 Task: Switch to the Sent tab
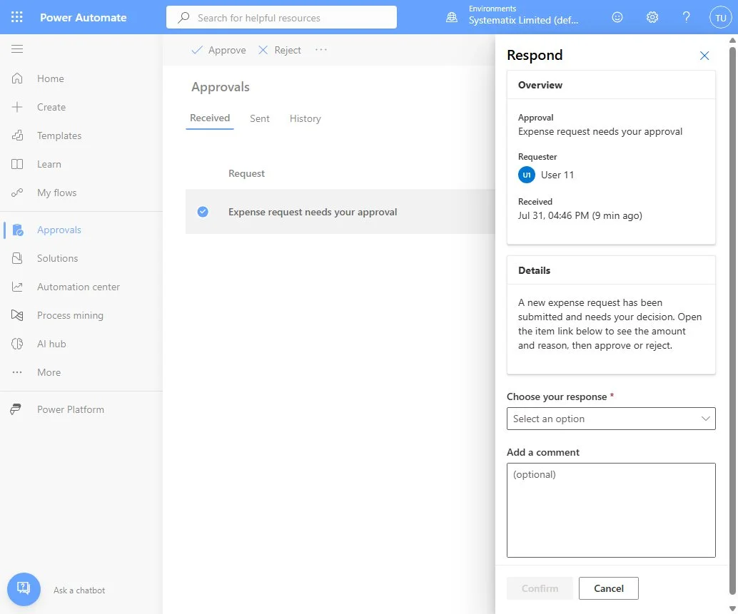pyautogui.click(x=260, y=118)
